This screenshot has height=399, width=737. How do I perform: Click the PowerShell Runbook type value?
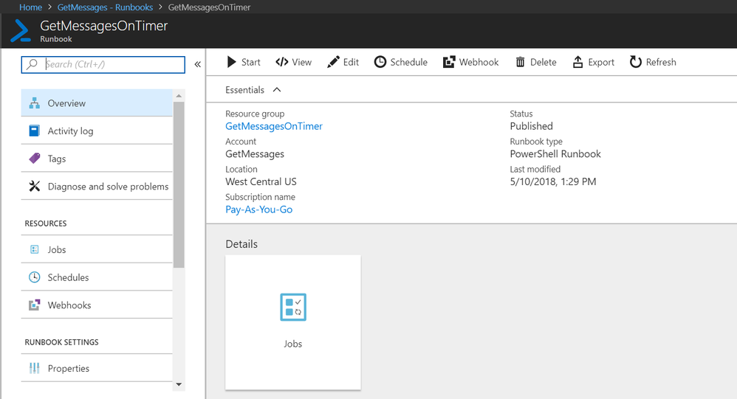coord(555,154)
